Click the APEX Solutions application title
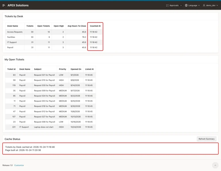Image resolution: width=221 pixels, height=171 pixels. 18,5
